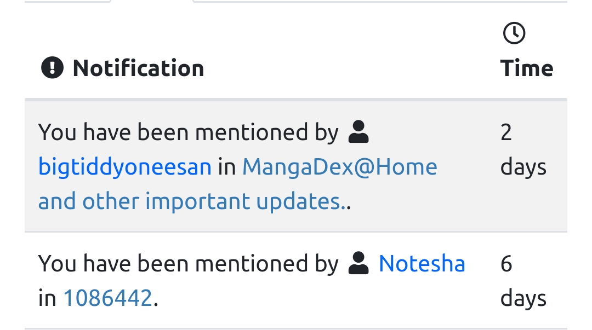Select the "6 days" timestamp cell

[523, 281]
